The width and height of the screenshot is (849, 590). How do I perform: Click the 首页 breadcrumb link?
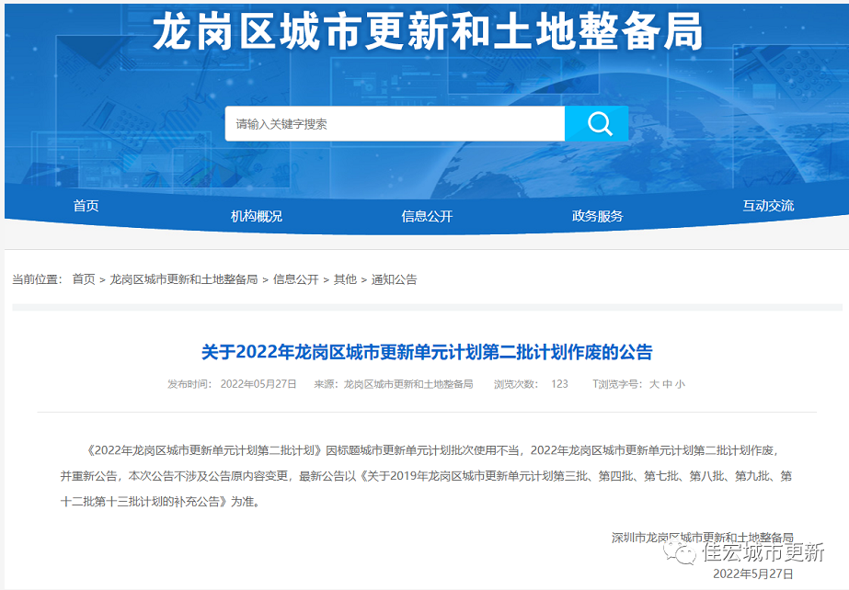[84, 279]
